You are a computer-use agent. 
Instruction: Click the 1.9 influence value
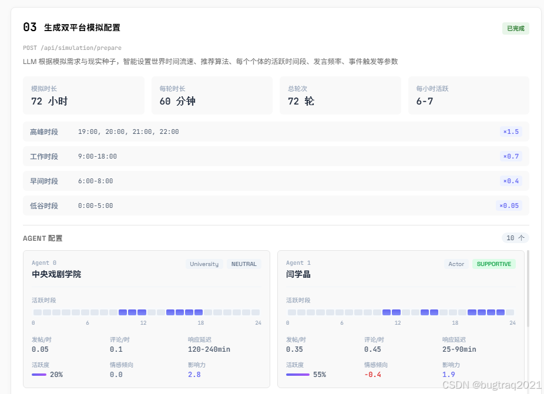pyautogui.click(x=449, y=375)
